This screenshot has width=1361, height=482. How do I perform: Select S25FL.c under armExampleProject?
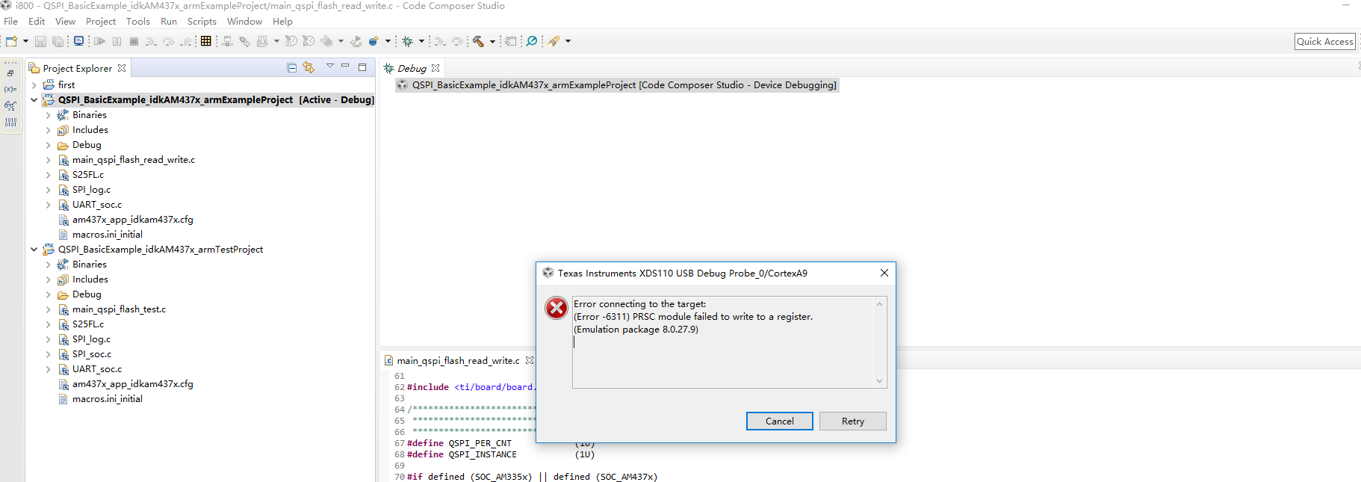[x=88, y=175]
